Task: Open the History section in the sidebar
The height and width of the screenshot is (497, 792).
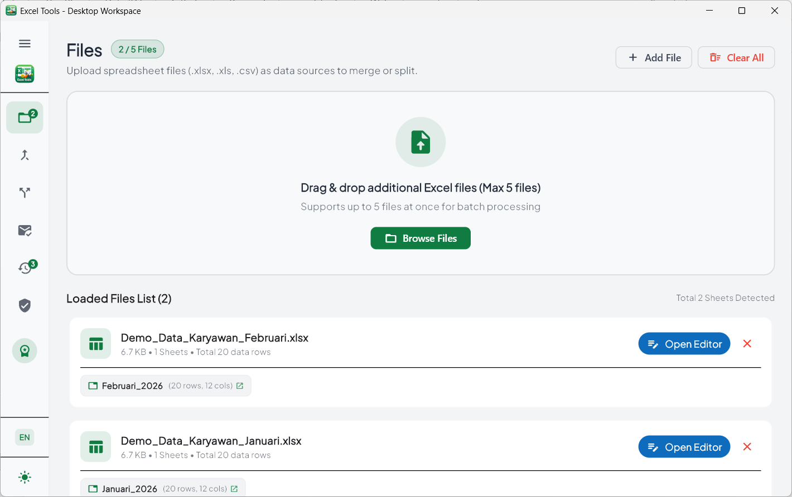Action: (x=25, y=268)
